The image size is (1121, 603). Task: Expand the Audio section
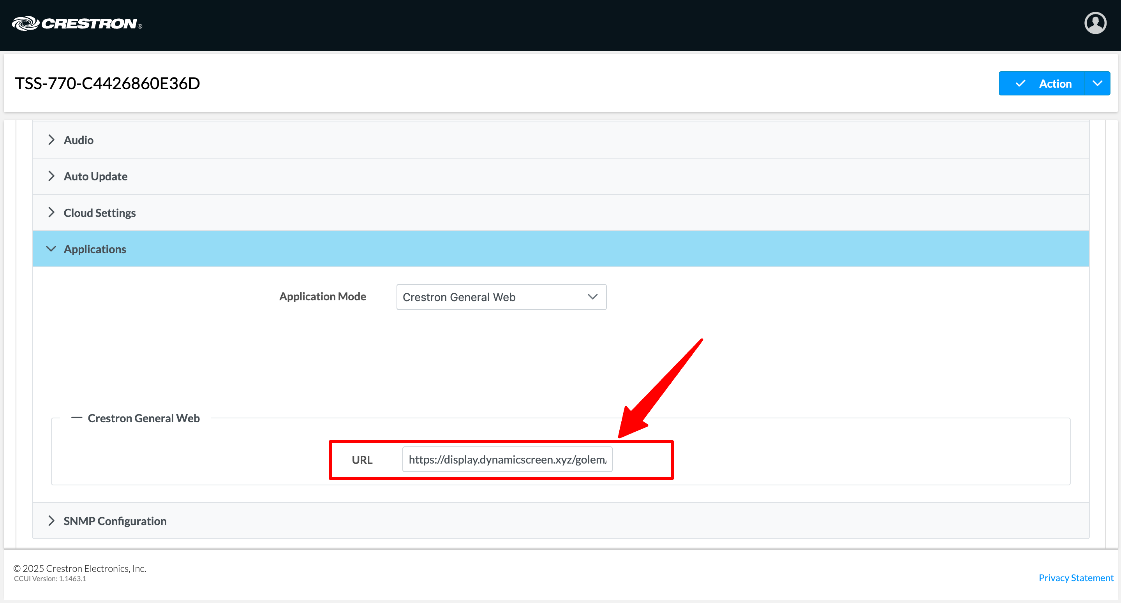point(560,140)
